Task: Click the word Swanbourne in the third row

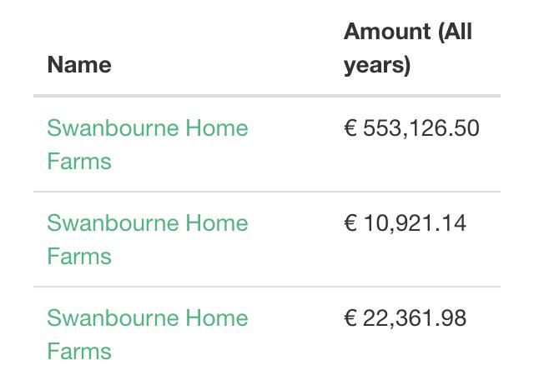Action: click(112, 318)
